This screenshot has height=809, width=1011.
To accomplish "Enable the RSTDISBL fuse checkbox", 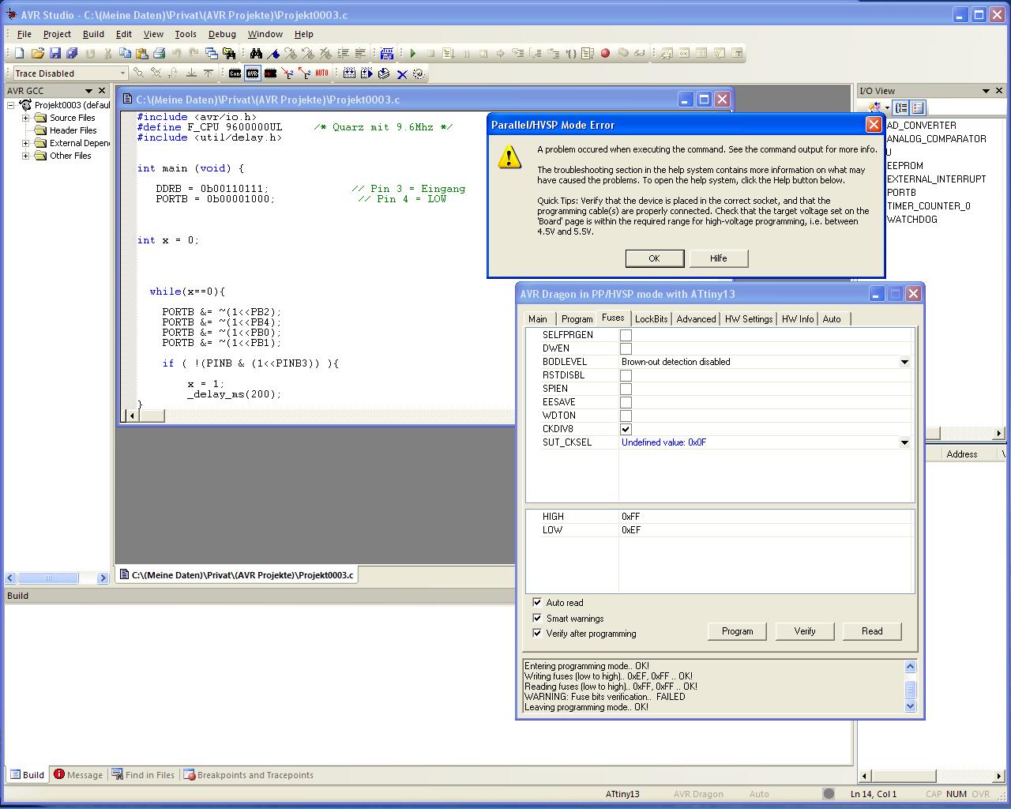I will (x=626, y=375).
